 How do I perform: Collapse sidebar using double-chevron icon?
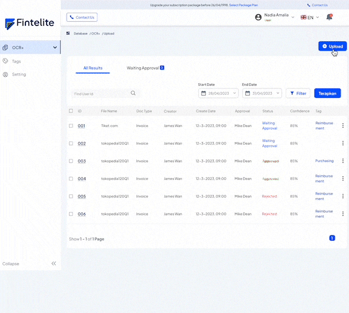tap(53, 263)
